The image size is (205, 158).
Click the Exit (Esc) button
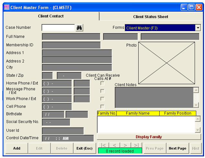(84, 148)
